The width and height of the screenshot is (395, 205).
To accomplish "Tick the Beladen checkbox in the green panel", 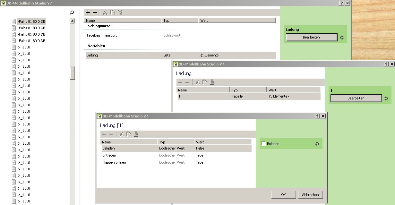I will coord(264,144).
